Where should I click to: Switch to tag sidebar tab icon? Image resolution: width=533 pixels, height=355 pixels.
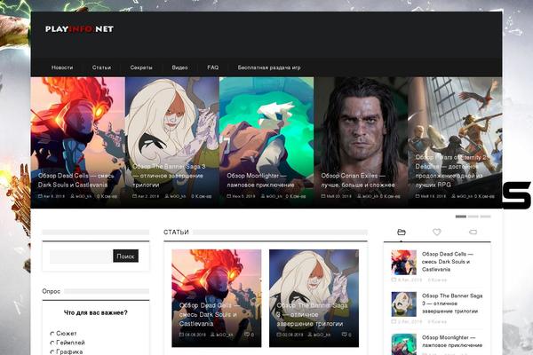[473, 232]
